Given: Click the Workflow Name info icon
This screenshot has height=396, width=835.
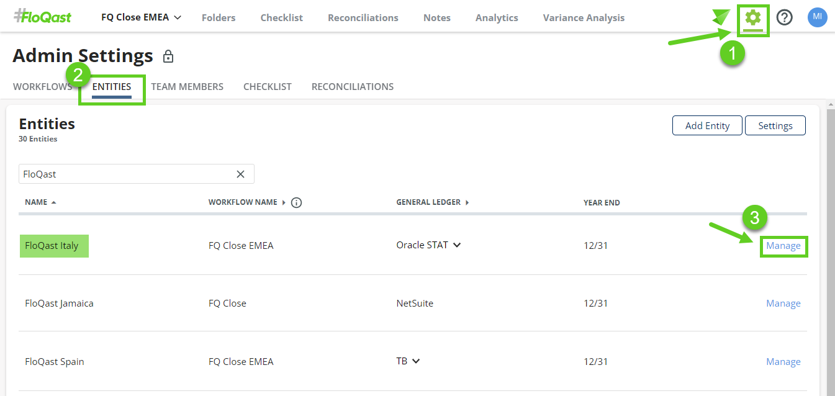Looking at the screenshot, I should click(297, 202).
